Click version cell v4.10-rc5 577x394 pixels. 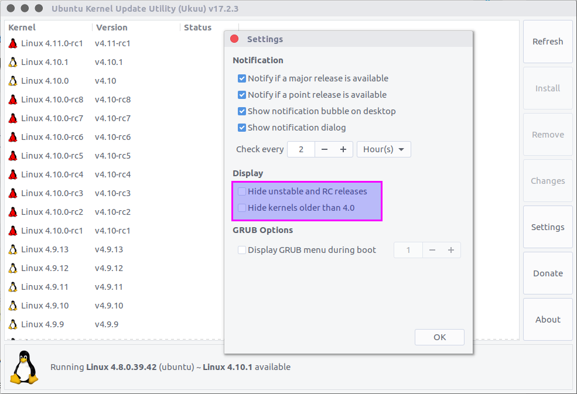(112, 156)
